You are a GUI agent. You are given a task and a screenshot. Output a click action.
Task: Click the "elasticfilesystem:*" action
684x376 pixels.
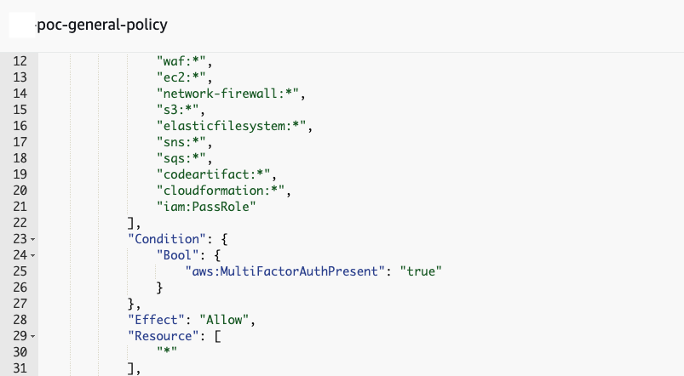[x=233, y=125]
